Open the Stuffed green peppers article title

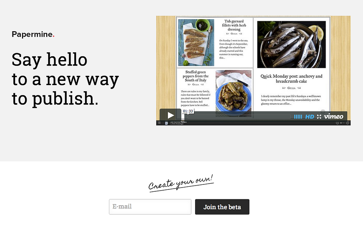(196, 76)
